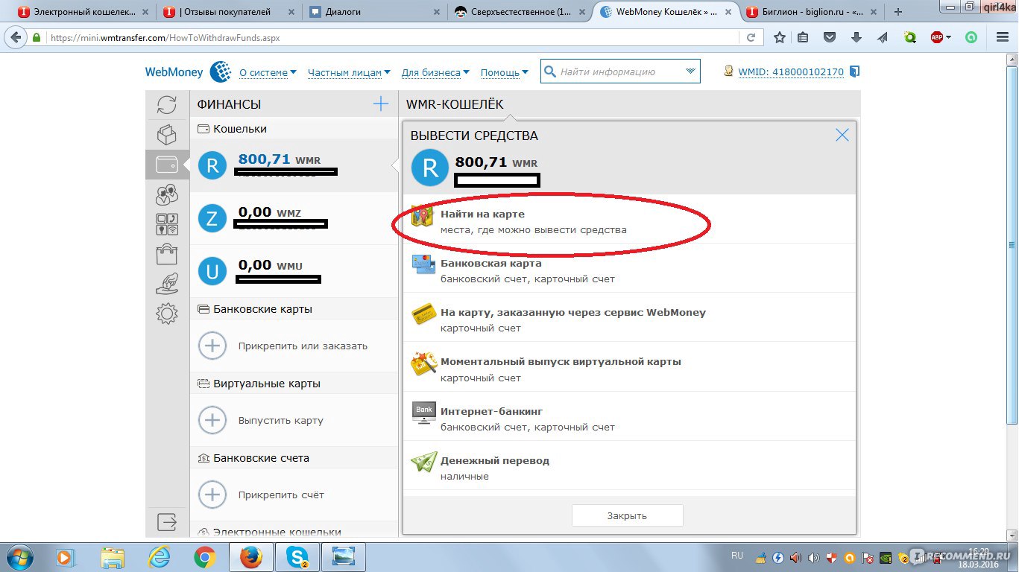Image resolution: width=1019 pixels, height=572 pixels.
Task: Select the R wallet with 800,71 WMR
Action: pyautogui.click(x=294, y=165)
